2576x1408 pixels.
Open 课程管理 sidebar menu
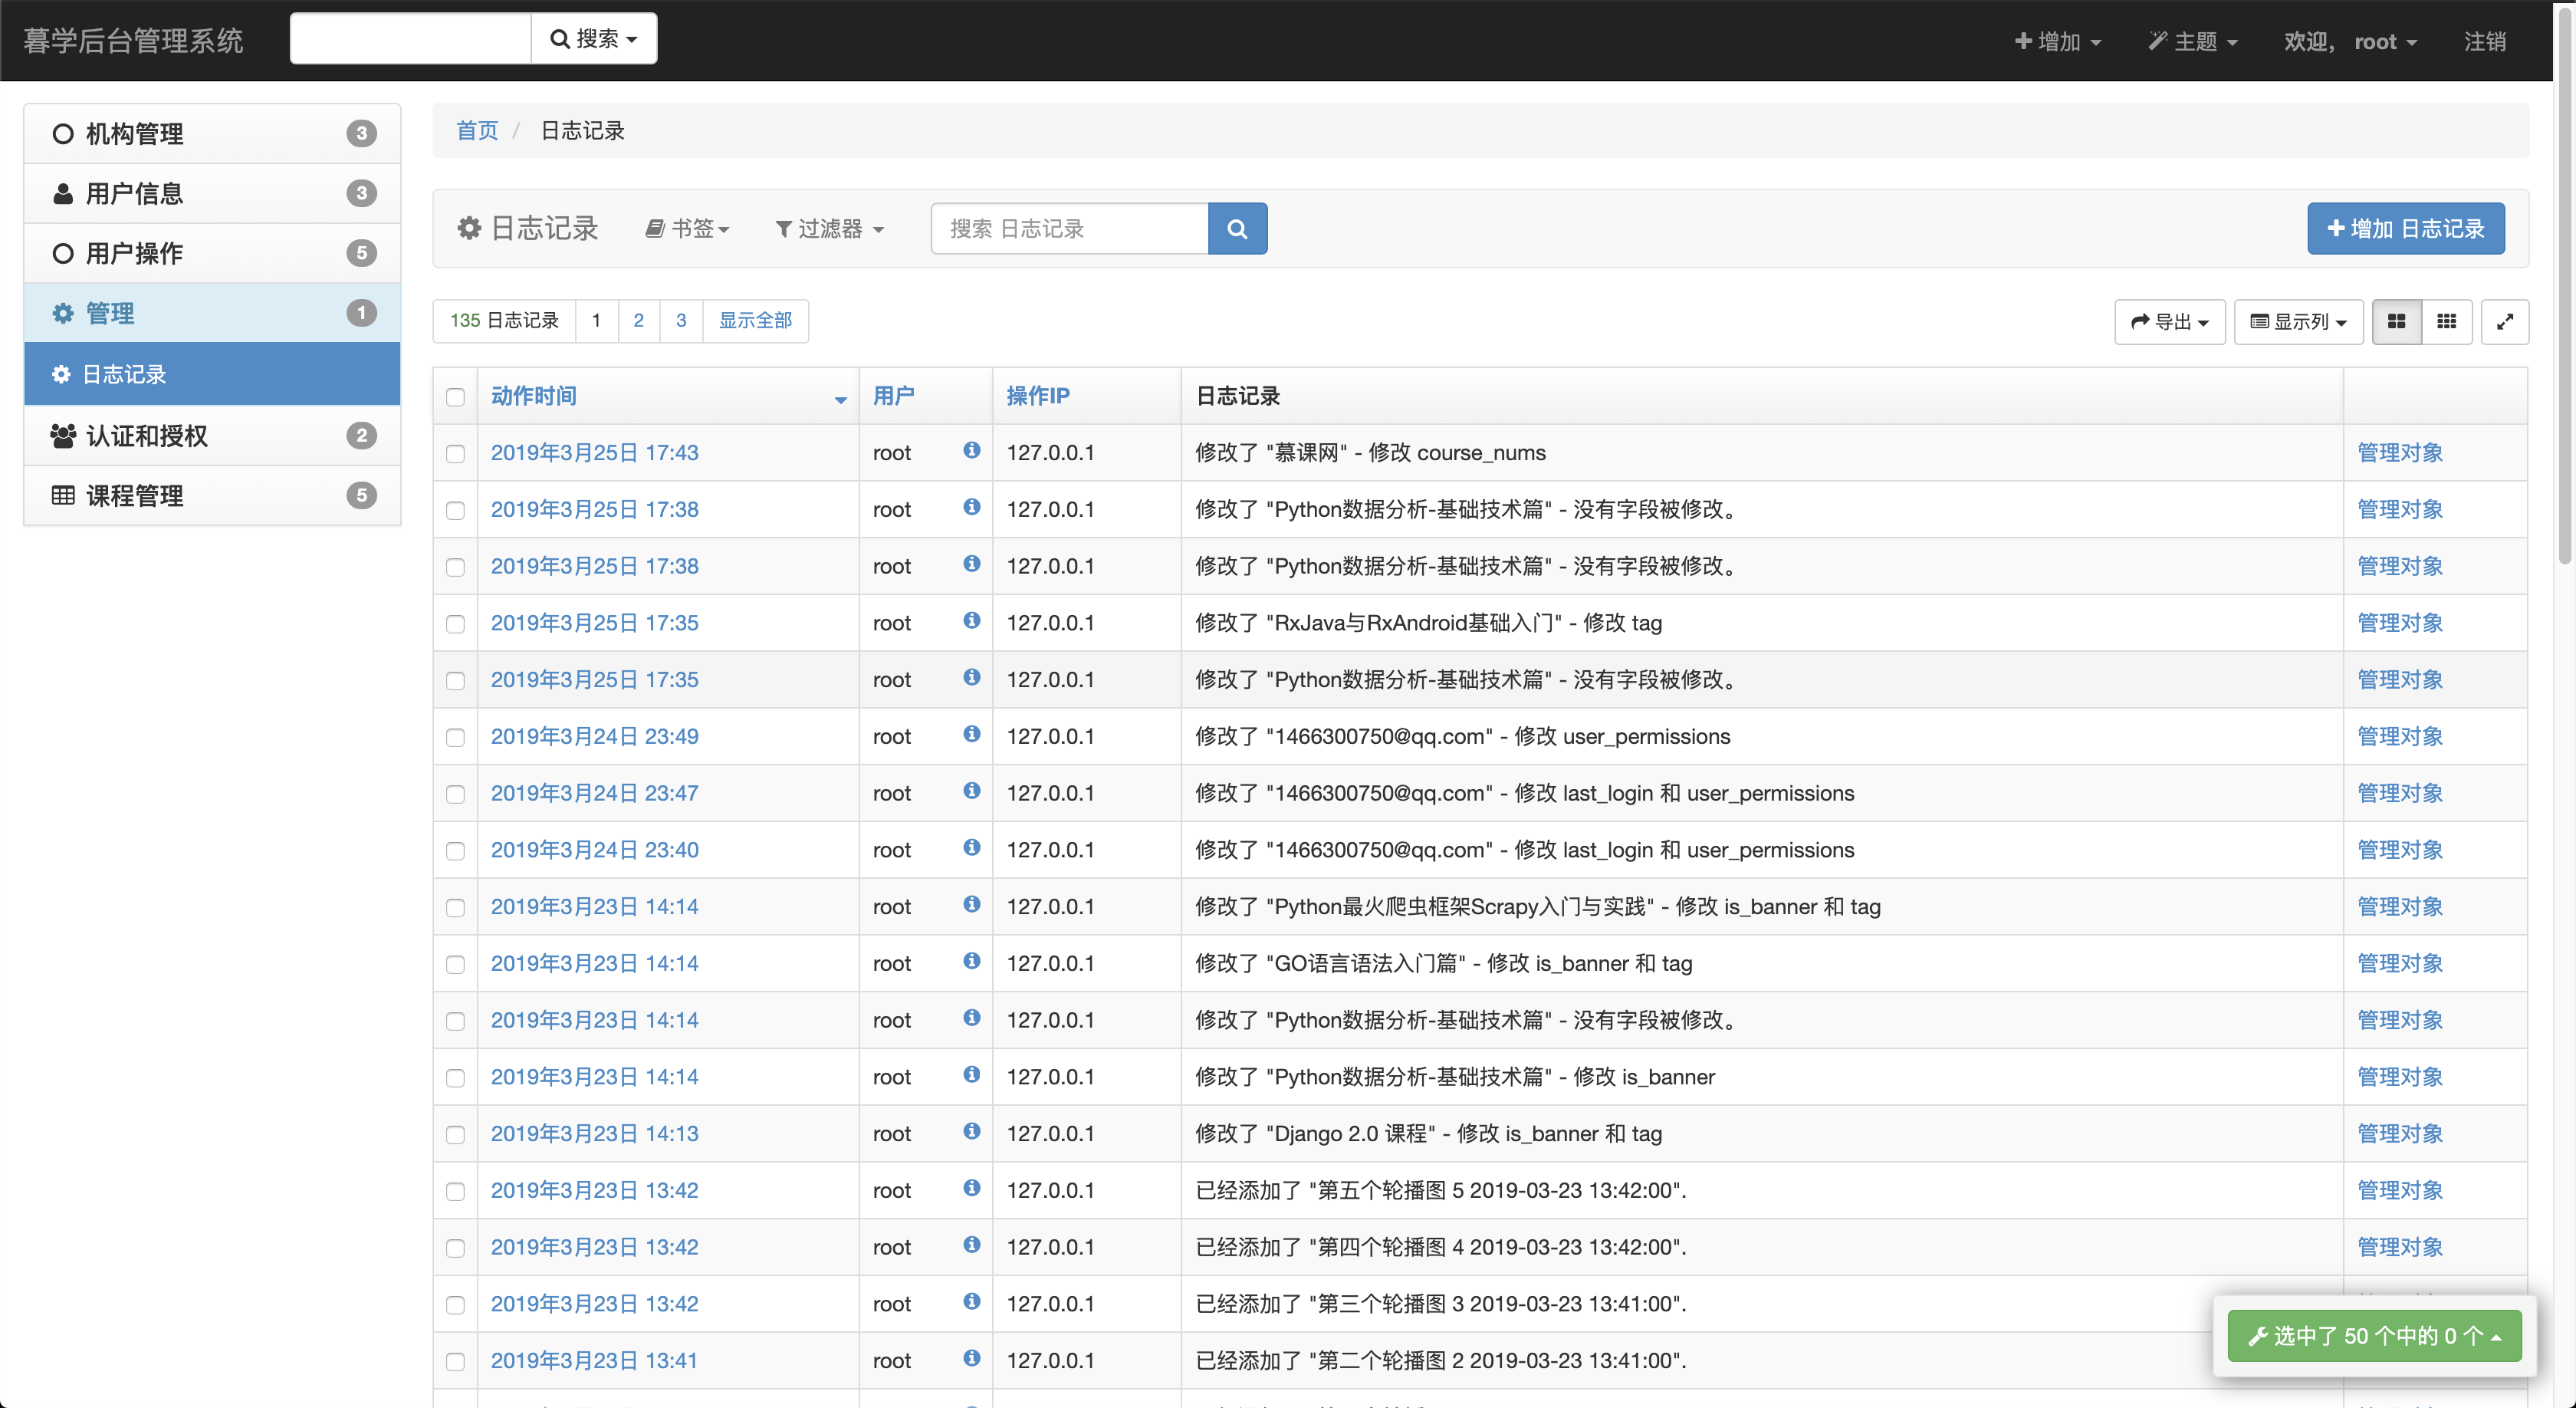coord(212,496)
